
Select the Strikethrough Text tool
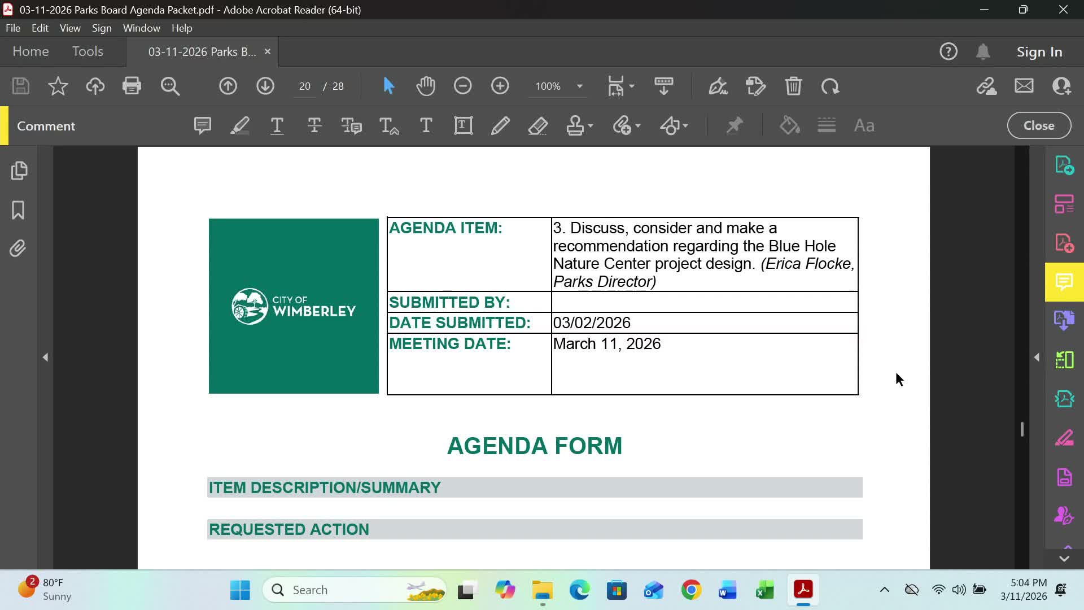point(314,125)
